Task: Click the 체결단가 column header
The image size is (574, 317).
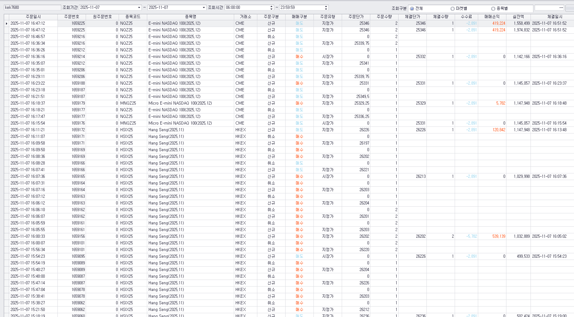Action: click(412, 17)
